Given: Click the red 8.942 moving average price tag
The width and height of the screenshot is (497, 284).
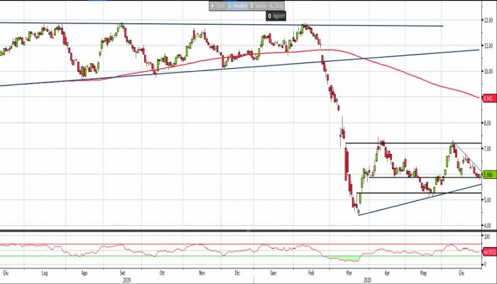Looking at the screenshot, I should tap(488, 98).
